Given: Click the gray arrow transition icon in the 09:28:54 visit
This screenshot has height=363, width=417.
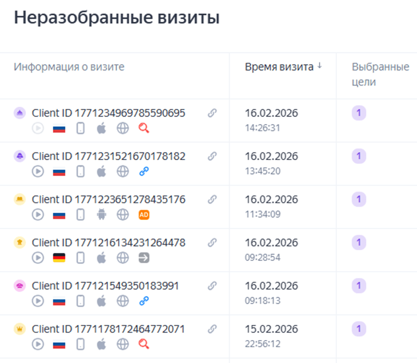Looking at the screenshot, I should point(144,257).
